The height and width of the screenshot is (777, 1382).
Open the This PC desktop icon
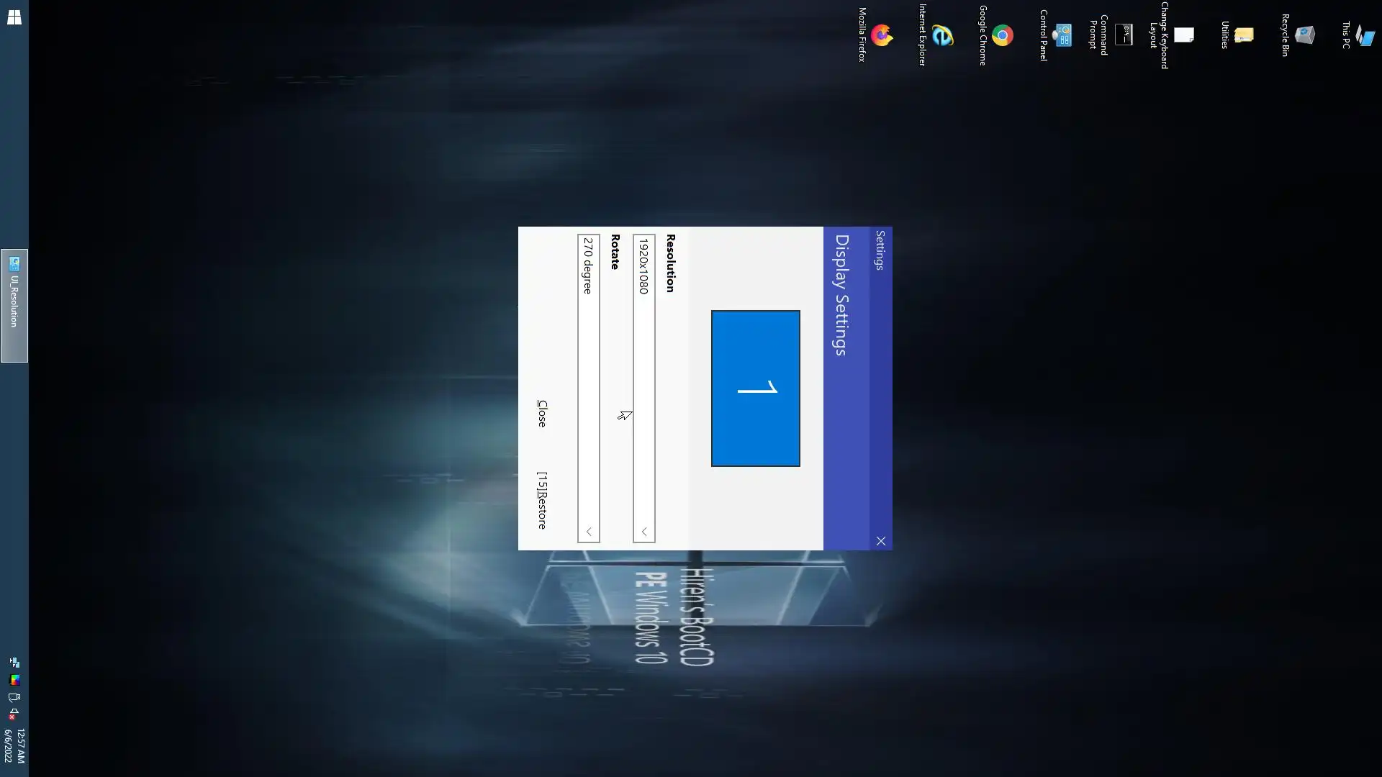click(x=1364, y=35)
